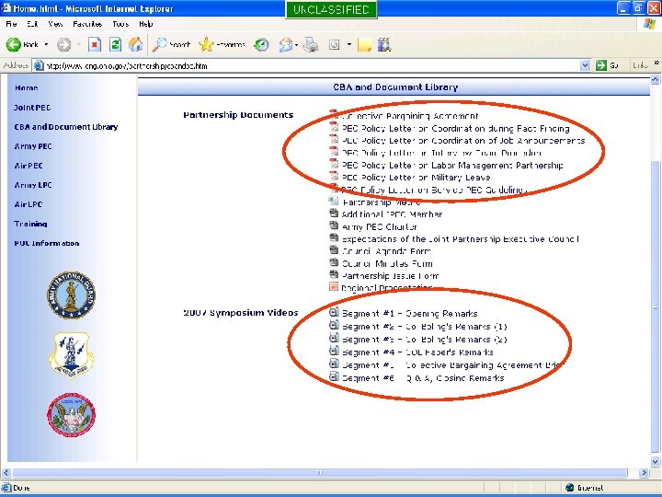The height and width of the screenshot is (497, 662).
Task: Open POC Information sidebar link
Action: tap(47, 243)
